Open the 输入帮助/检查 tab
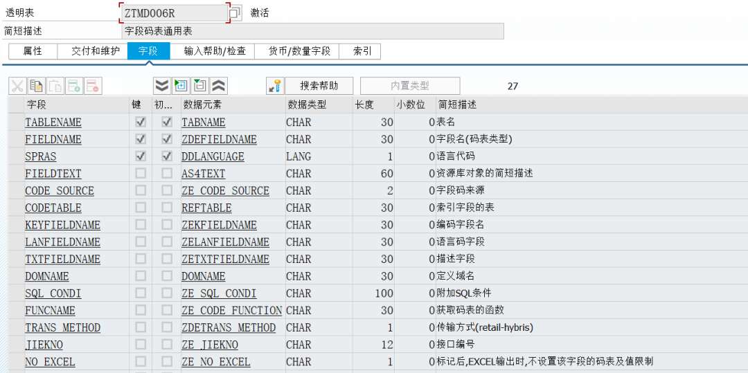The image size is (748, 373). tap(213, 51)
